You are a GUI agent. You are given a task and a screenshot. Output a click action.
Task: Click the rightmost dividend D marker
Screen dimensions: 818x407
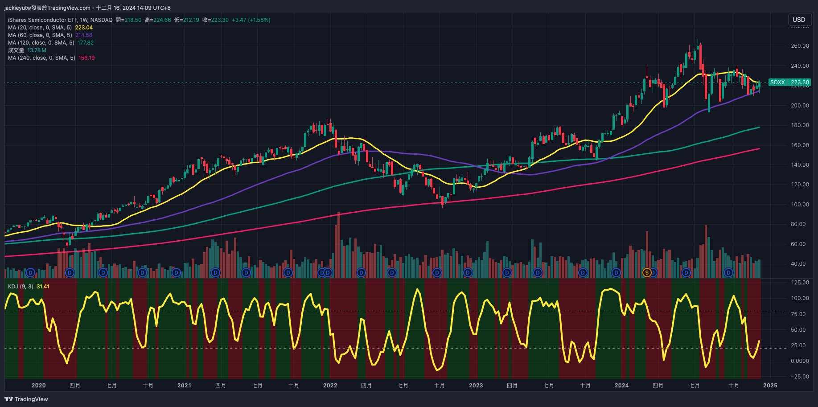click(x=728, y=272)
